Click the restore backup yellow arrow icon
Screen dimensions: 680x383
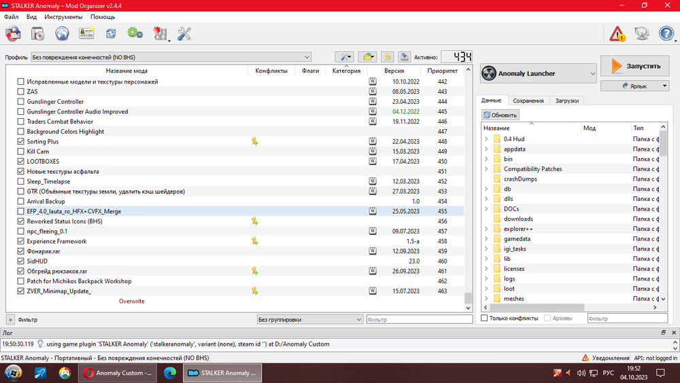387,57
